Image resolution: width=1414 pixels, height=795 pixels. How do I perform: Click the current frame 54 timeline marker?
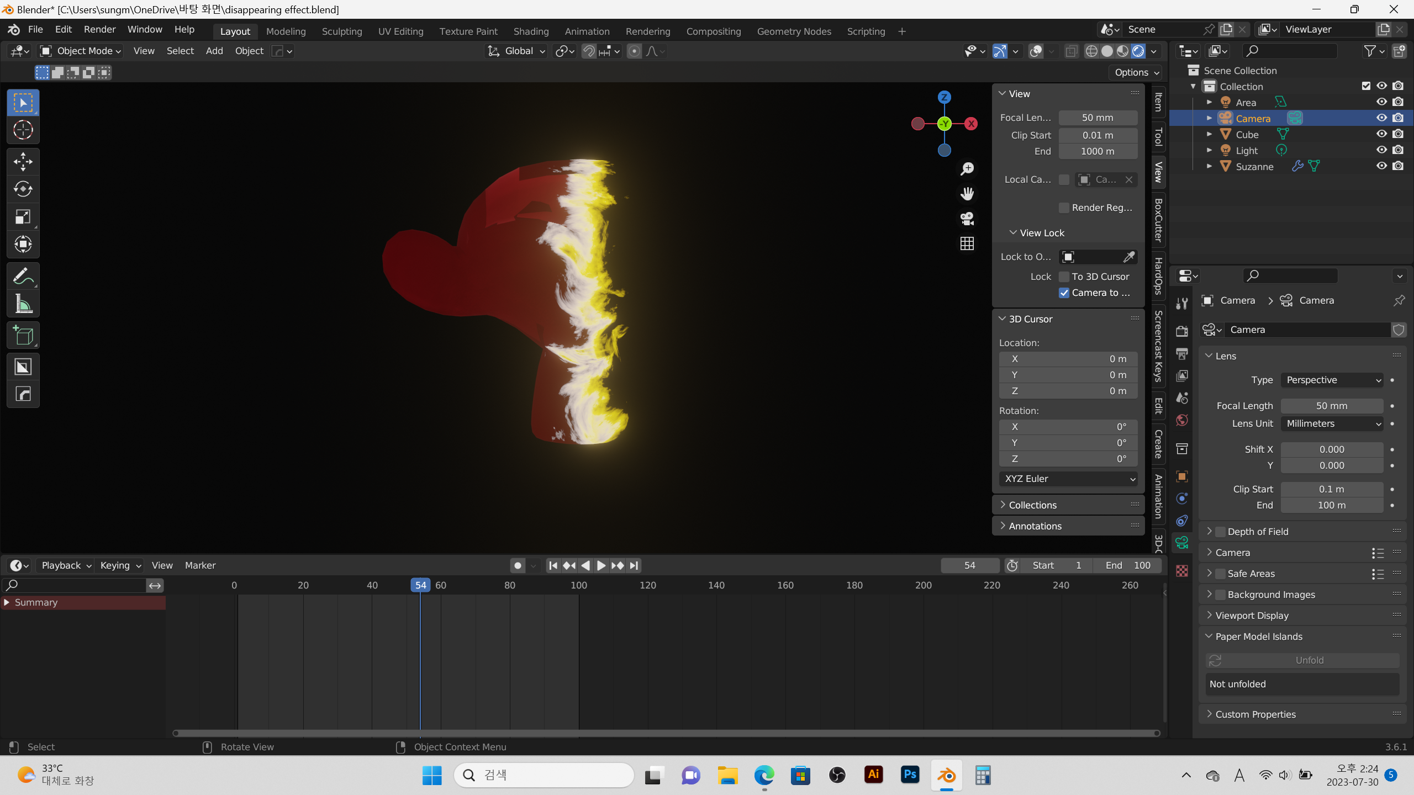point(420,585)
